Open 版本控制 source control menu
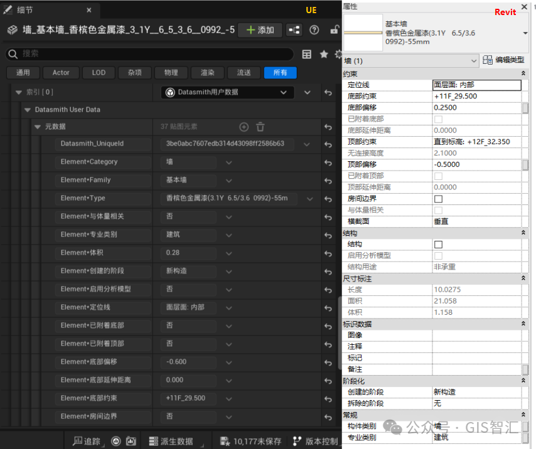This screenshot has width=536, height=449. 316,441
